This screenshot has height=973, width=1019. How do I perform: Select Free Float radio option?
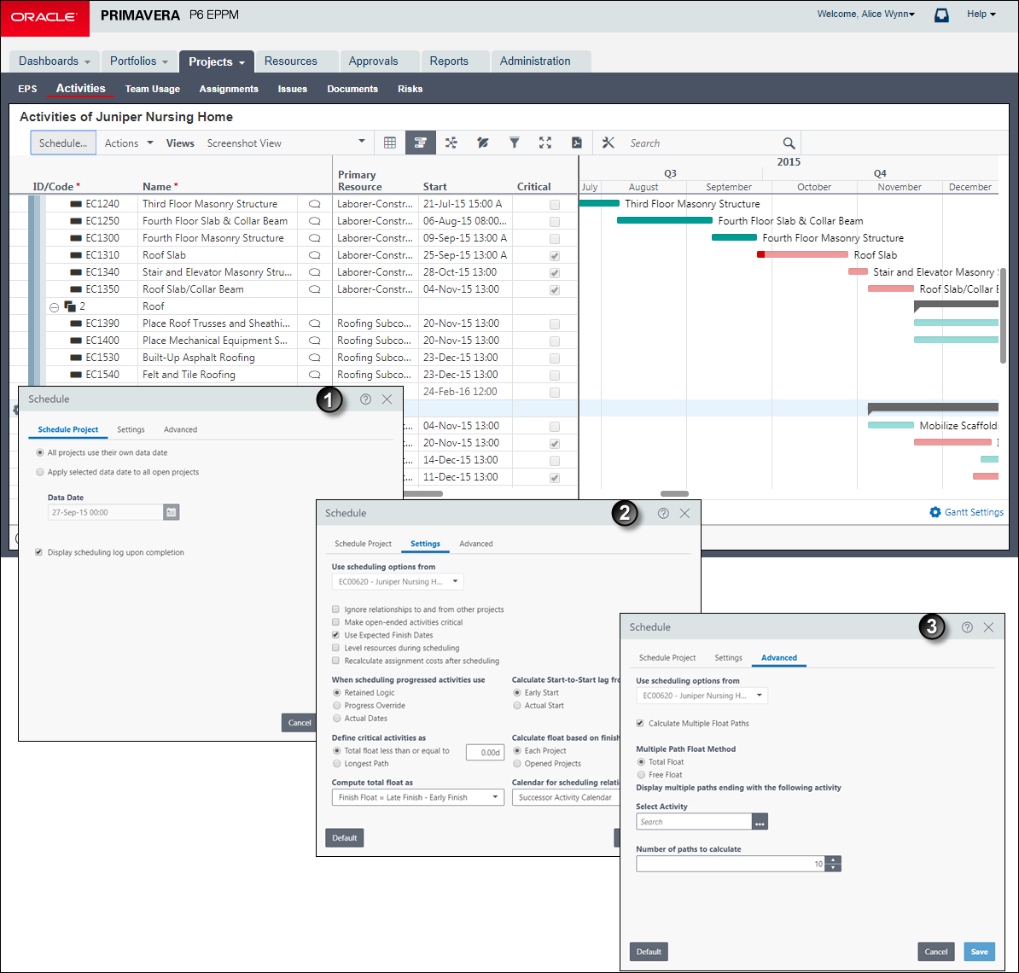642,775
